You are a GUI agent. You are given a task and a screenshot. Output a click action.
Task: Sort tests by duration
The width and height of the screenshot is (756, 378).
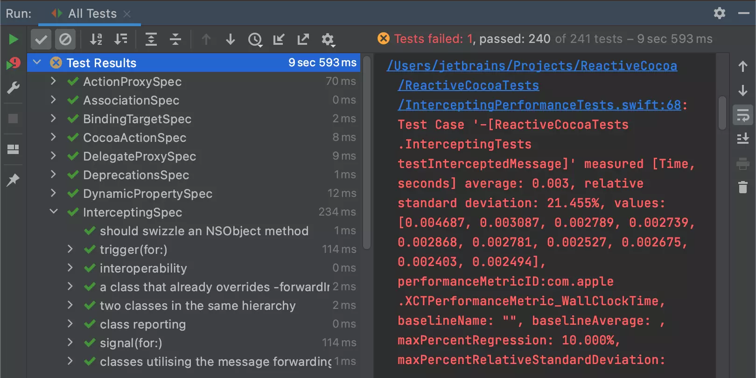121,39
